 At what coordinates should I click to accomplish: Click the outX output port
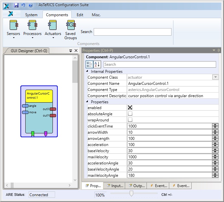coord(53,109)
